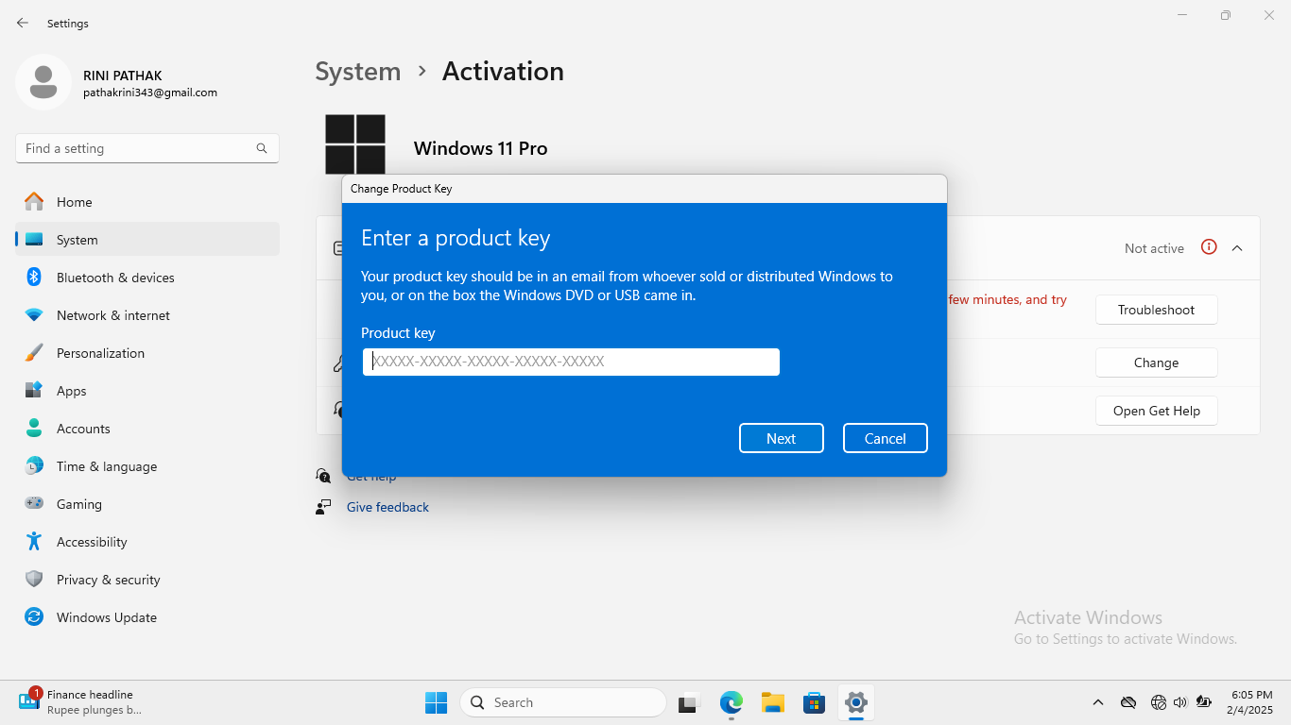Click System in the breadcrumb header
This screenshot has height=725, width=1291.
tap(358, 72)
